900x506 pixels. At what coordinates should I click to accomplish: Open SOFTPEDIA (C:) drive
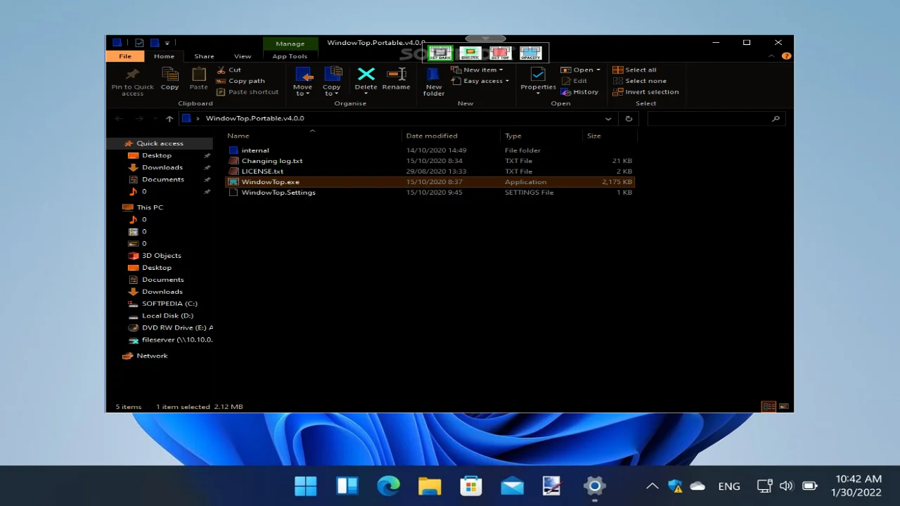coord(169,304)
